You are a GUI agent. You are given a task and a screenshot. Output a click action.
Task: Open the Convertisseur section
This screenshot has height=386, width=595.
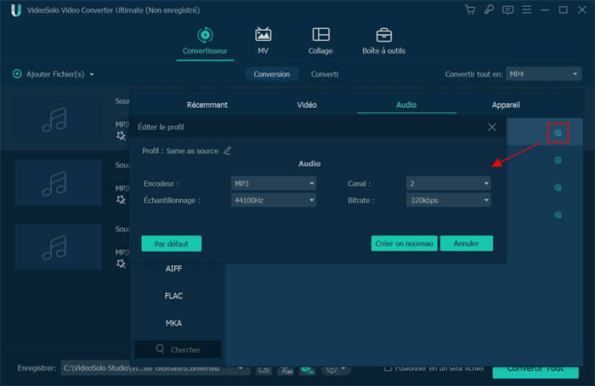(x=205, y=41)
